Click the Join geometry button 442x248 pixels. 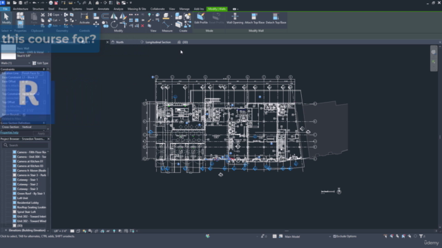(x=53, y=25)
